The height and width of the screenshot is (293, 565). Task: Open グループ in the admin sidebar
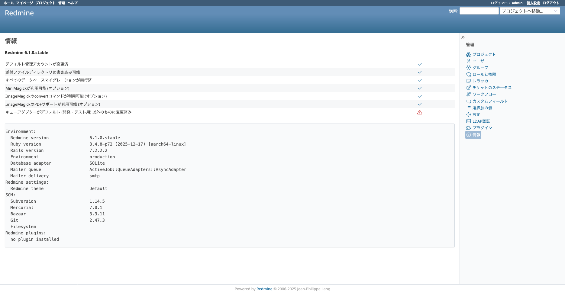tap(480, 68)
